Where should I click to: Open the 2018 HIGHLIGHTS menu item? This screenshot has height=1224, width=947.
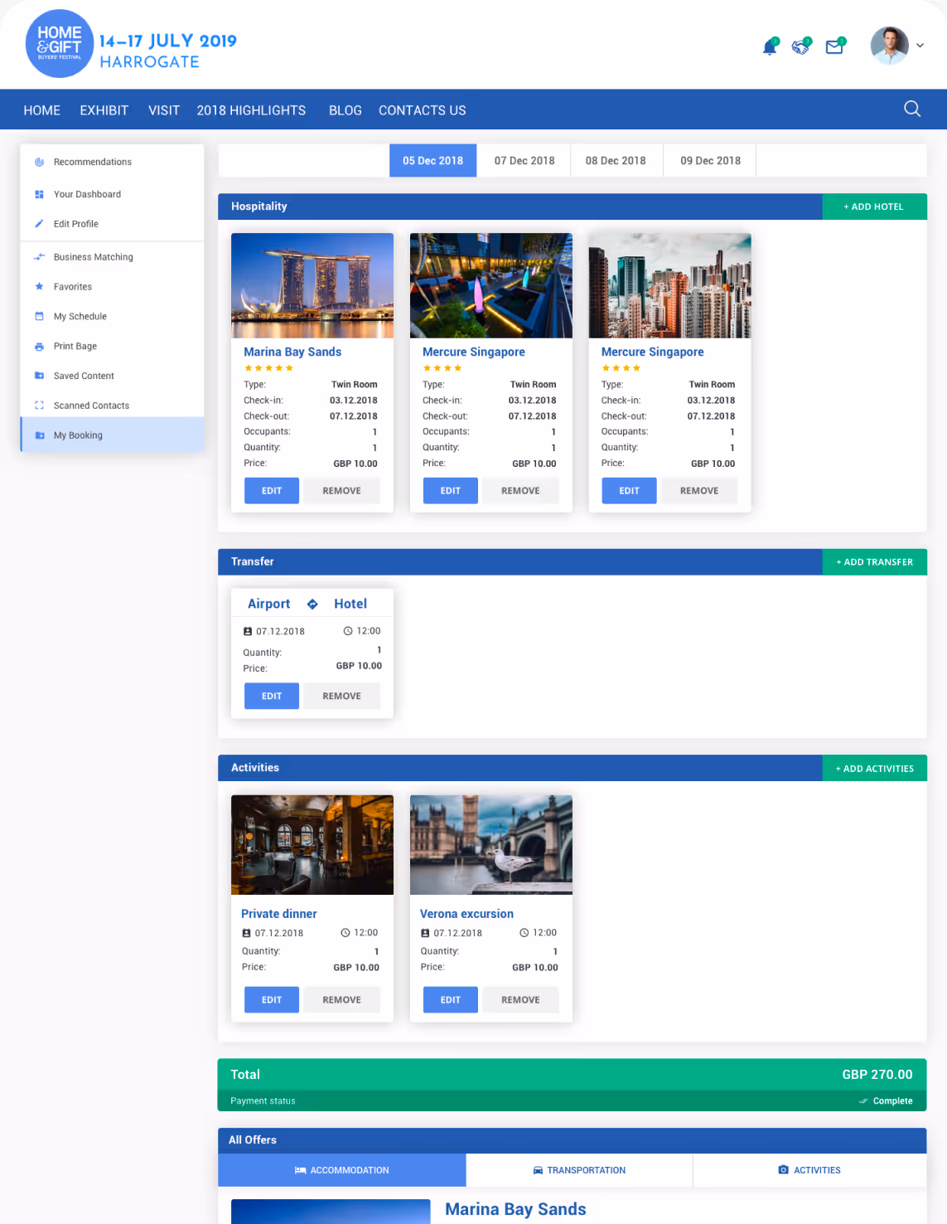[251, 110]
